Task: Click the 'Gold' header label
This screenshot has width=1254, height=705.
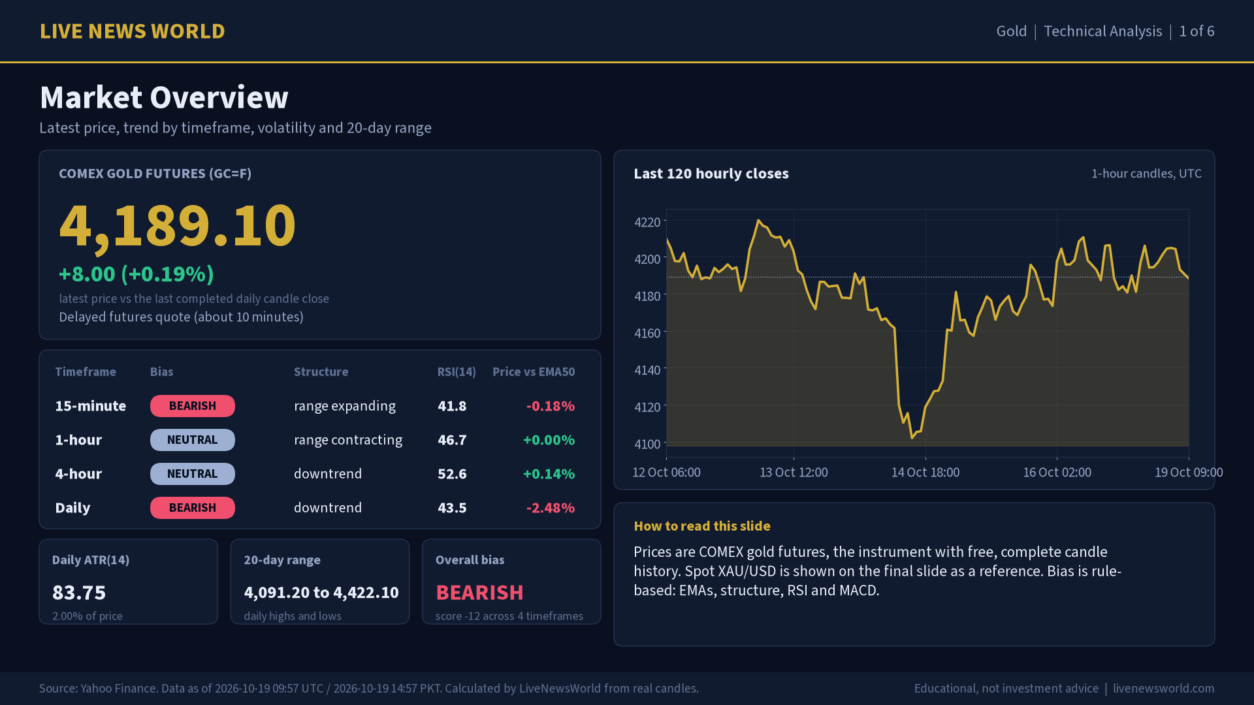Action: pos(1011,31)
